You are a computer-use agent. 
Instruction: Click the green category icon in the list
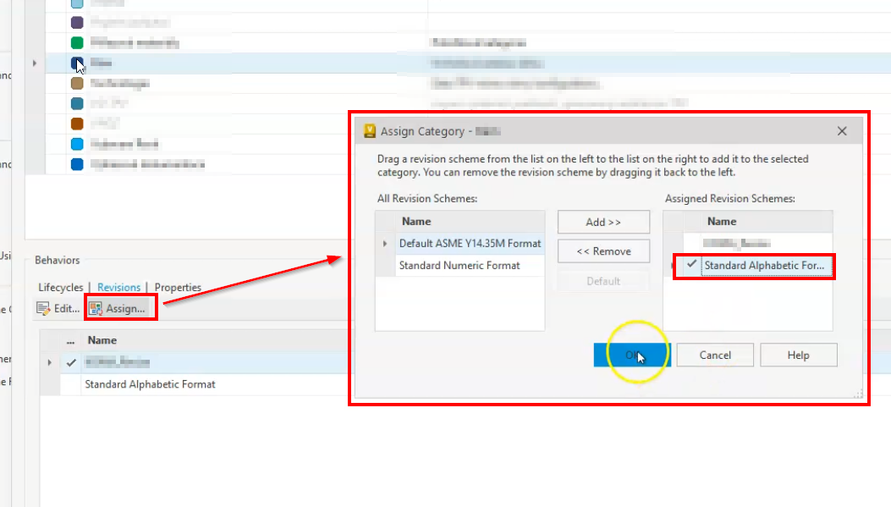point(76,41)
